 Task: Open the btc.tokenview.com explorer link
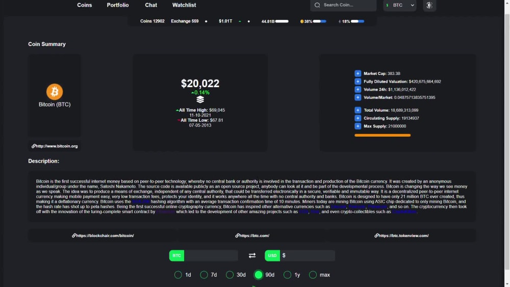click(401, 236)
